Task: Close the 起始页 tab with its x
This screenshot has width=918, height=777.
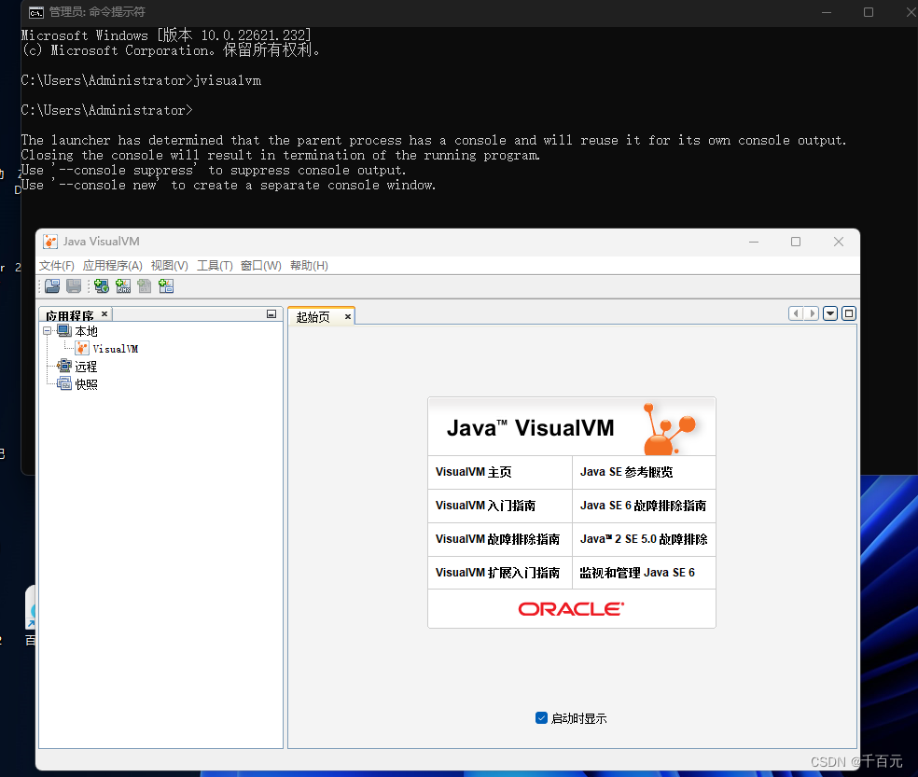Action: (x=347, y=315)
